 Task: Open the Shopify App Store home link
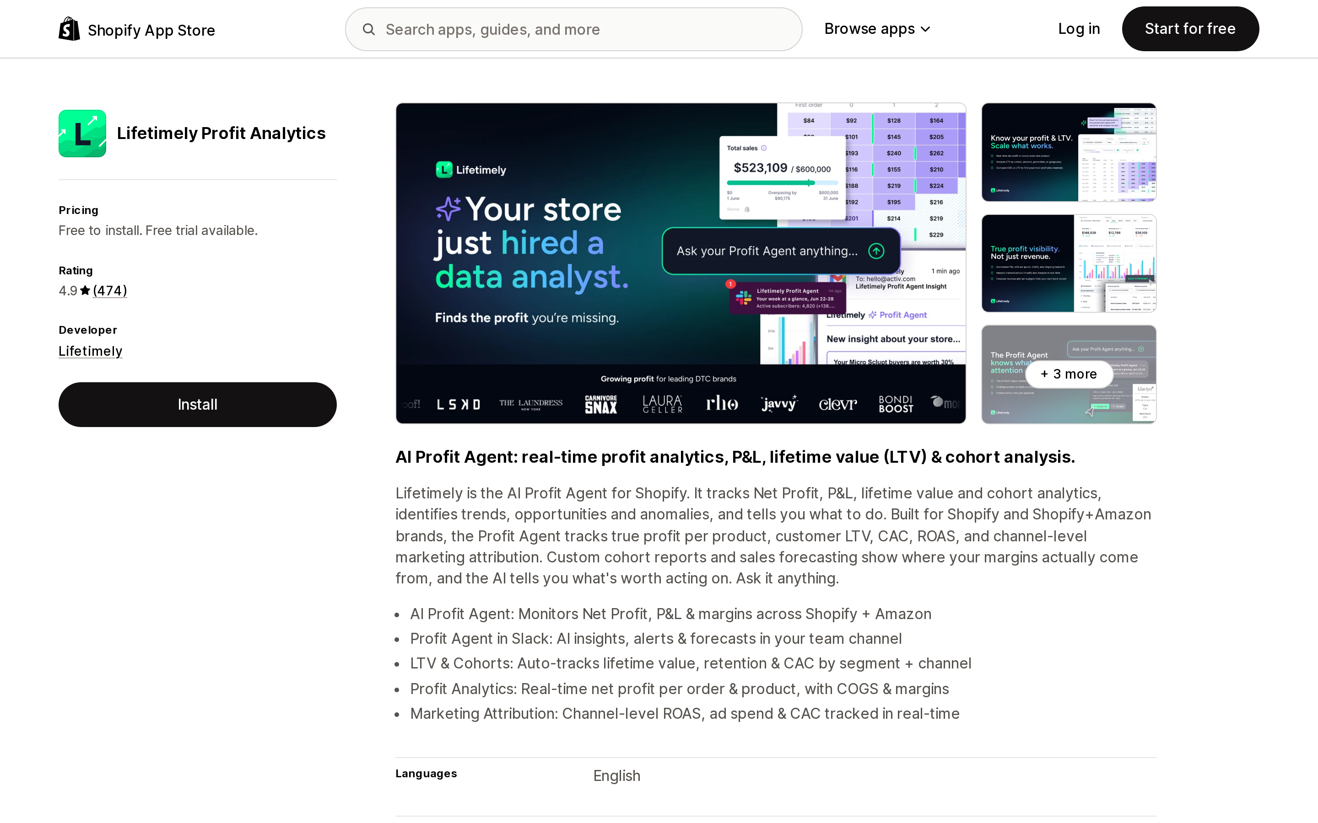pos(137,29)
